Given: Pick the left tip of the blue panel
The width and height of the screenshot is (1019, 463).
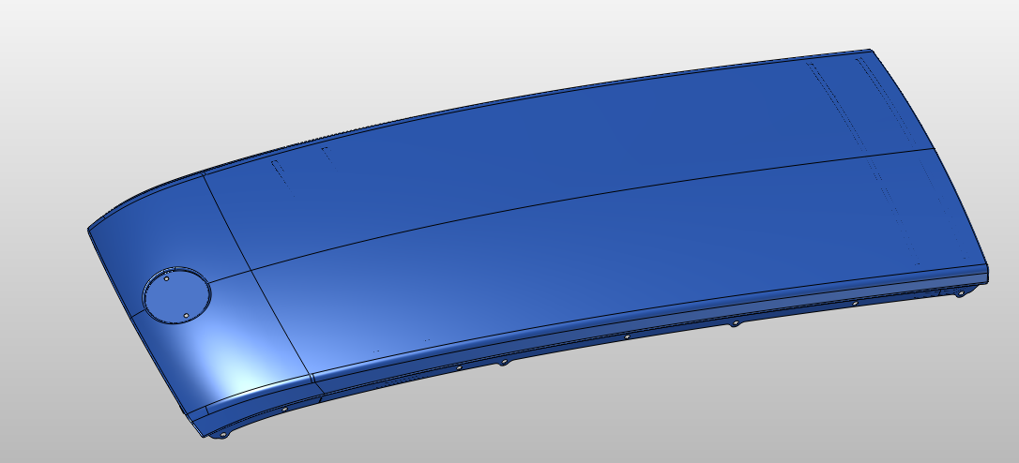Looking at the screenshot, I should click(89, 229).
